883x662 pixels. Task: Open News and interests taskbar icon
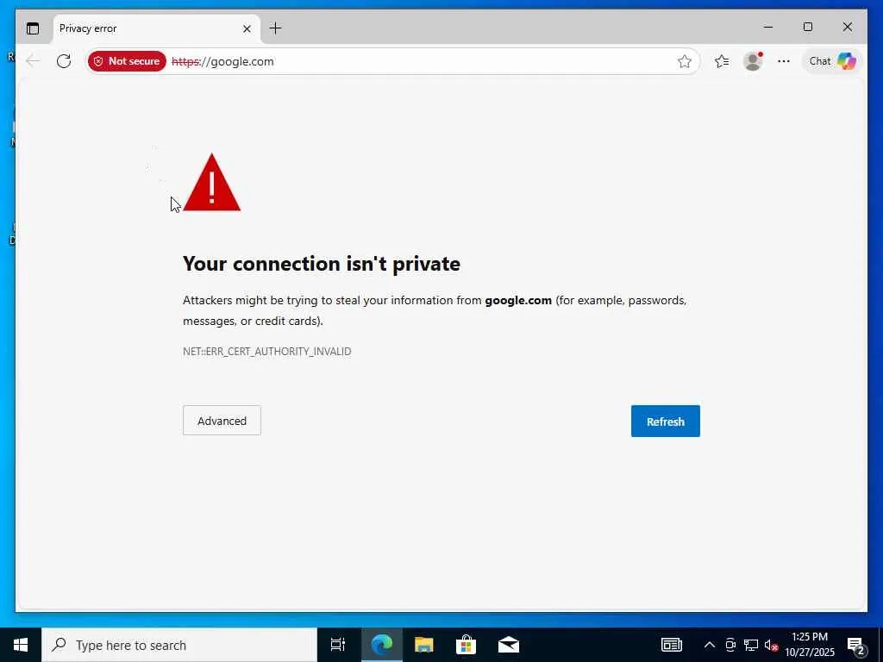click(671, 645)
